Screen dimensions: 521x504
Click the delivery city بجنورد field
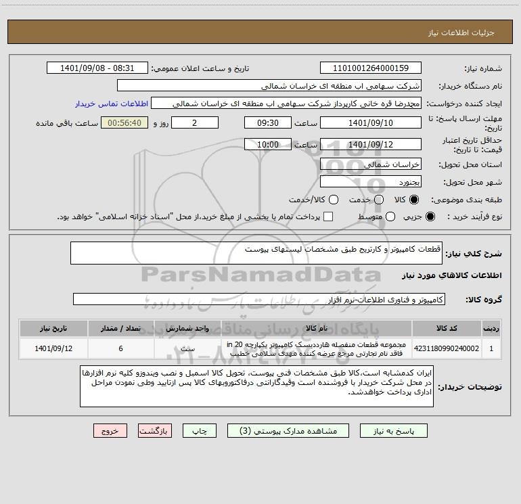[x=371, y=182]
